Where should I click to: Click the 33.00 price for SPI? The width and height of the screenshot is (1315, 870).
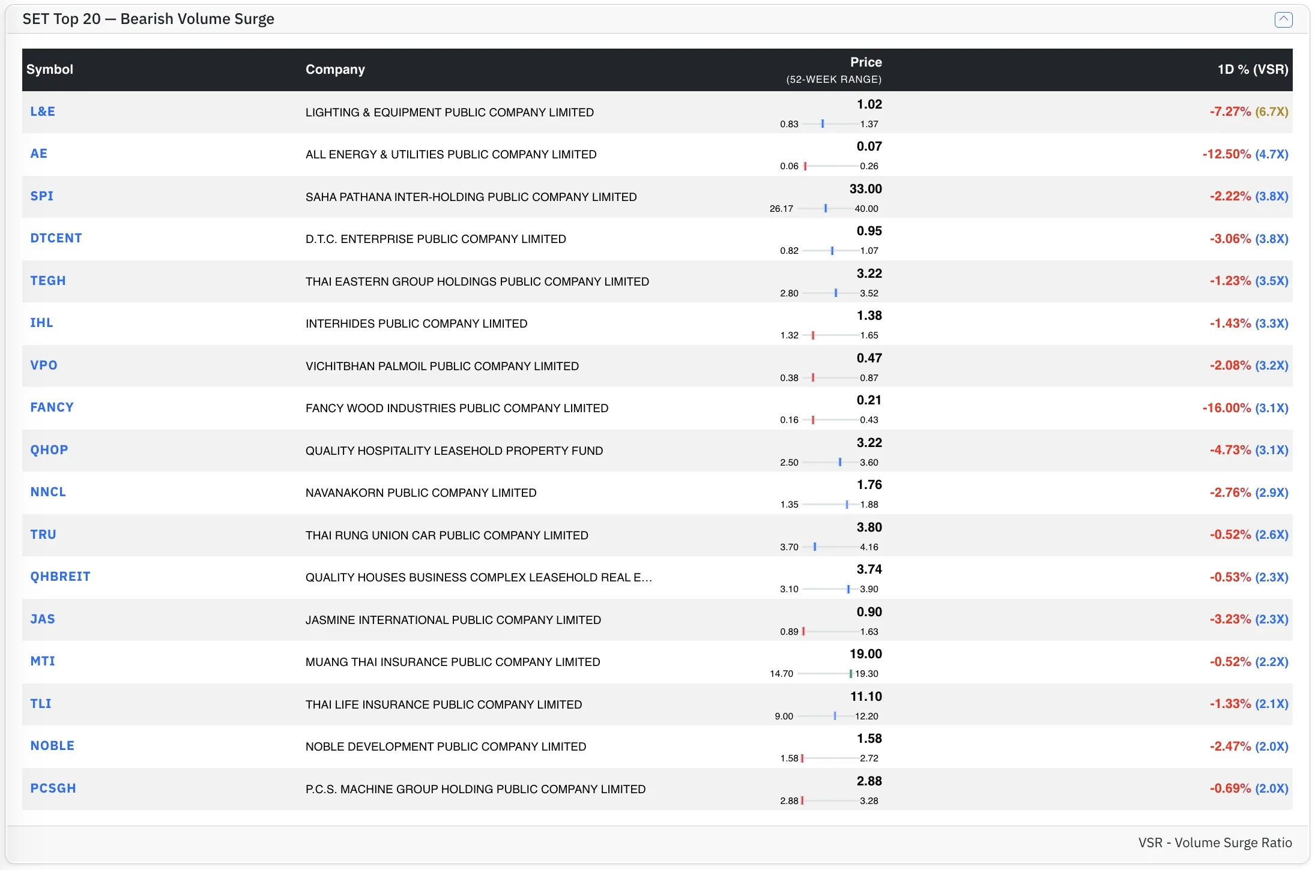click(865, 189)
